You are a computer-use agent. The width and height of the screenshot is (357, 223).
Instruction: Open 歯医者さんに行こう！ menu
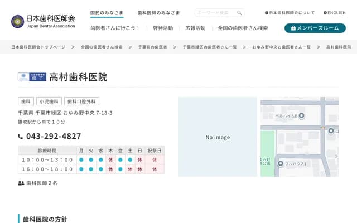[x=115, y=28]
